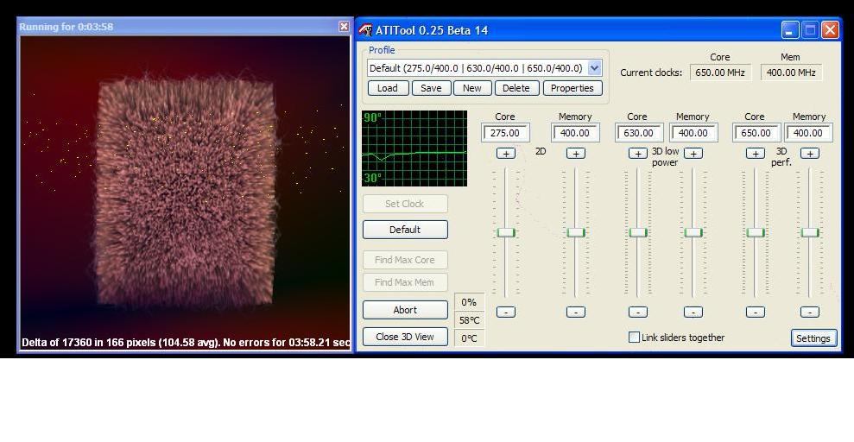Image resolution: width=854 pixels, height=442 pixels.
Task: Open ATITool Settings
Action: tap(813, 338)
